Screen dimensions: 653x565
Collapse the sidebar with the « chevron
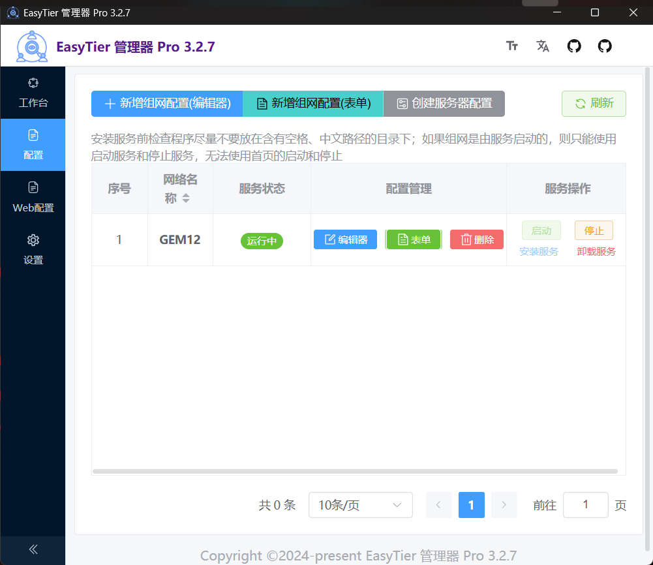coord(33,549)
